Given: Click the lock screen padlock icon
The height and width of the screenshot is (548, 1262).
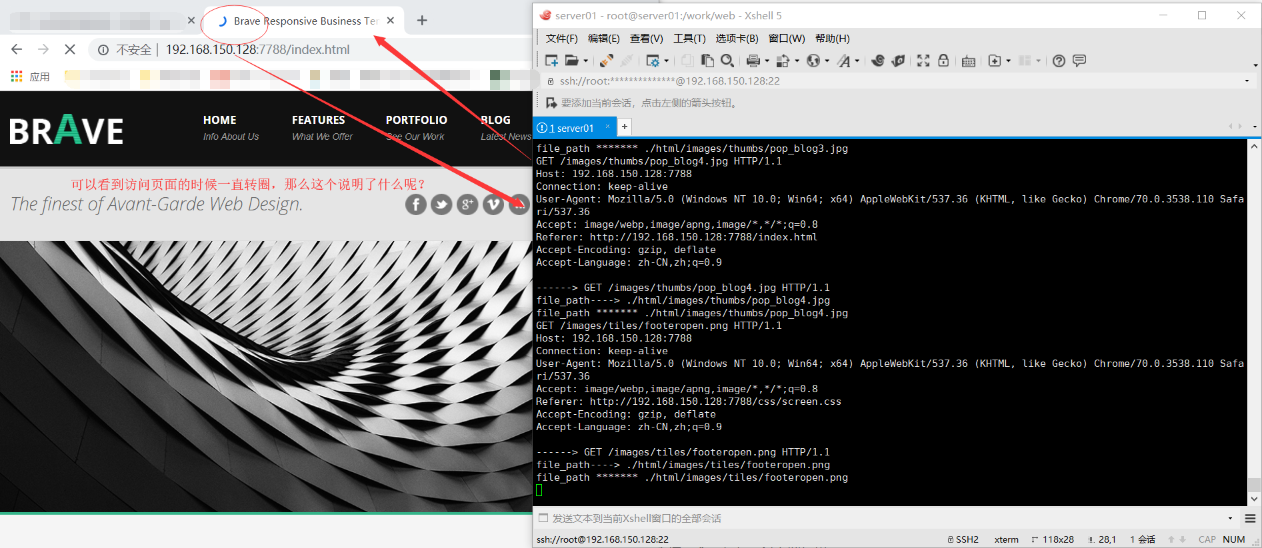Looking at the screenshot, I should [943, 61].
